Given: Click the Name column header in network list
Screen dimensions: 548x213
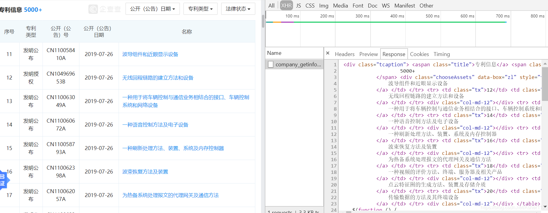Looking at the screenshot, I should coord(295,53).
